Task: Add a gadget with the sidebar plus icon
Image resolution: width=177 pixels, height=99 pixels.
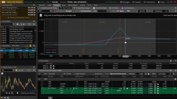Action: coord(5,98)
